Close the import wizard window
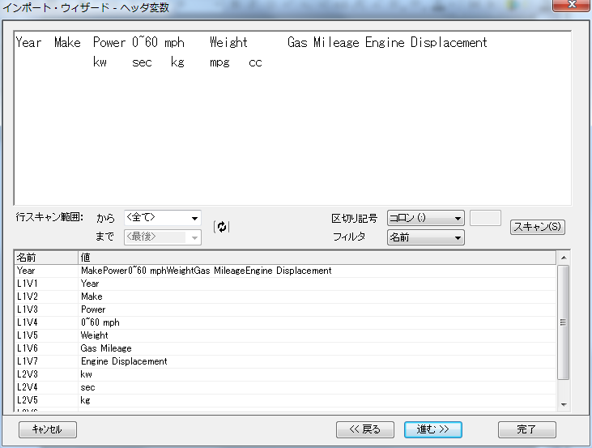 tap(572, 6)
